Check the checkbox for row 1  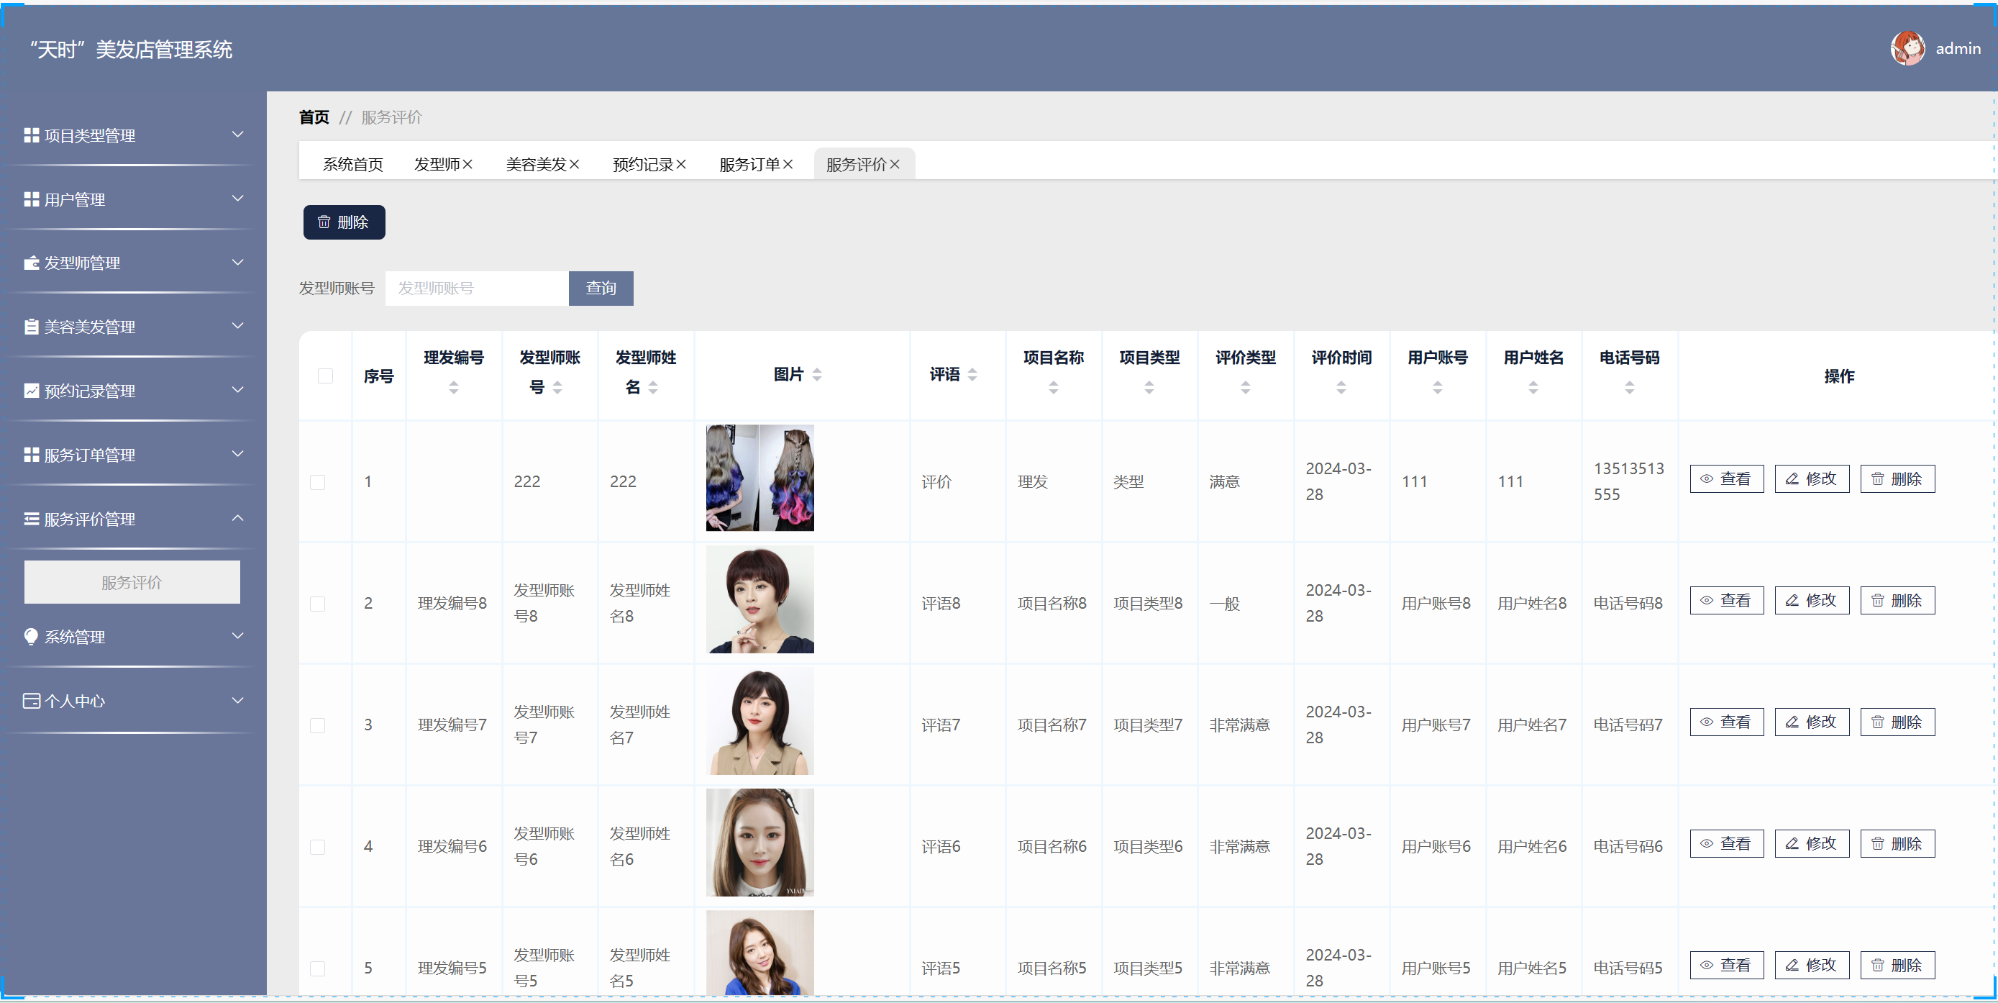point(317,483)
